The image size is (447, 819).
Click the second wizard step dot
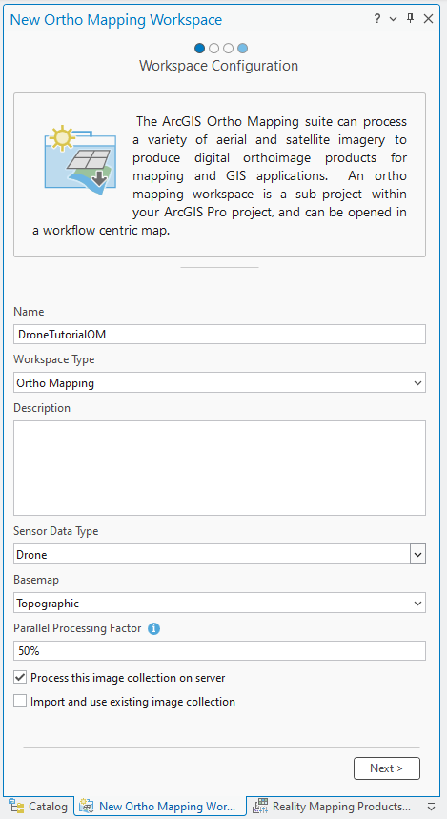coord(213,49)
